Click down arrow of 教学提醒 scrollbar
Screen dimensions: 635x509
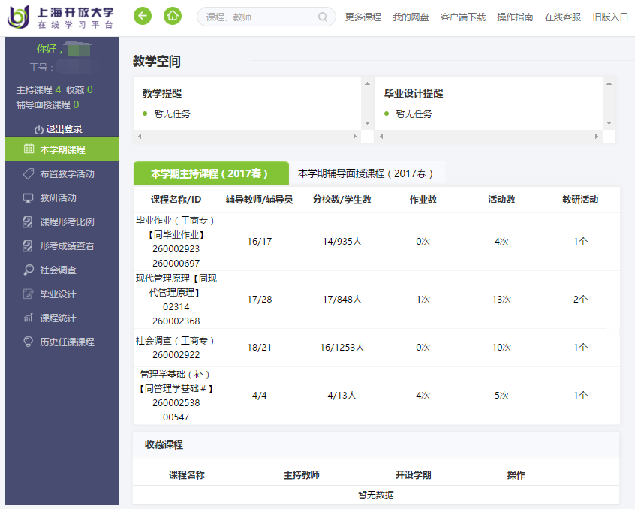367,123
